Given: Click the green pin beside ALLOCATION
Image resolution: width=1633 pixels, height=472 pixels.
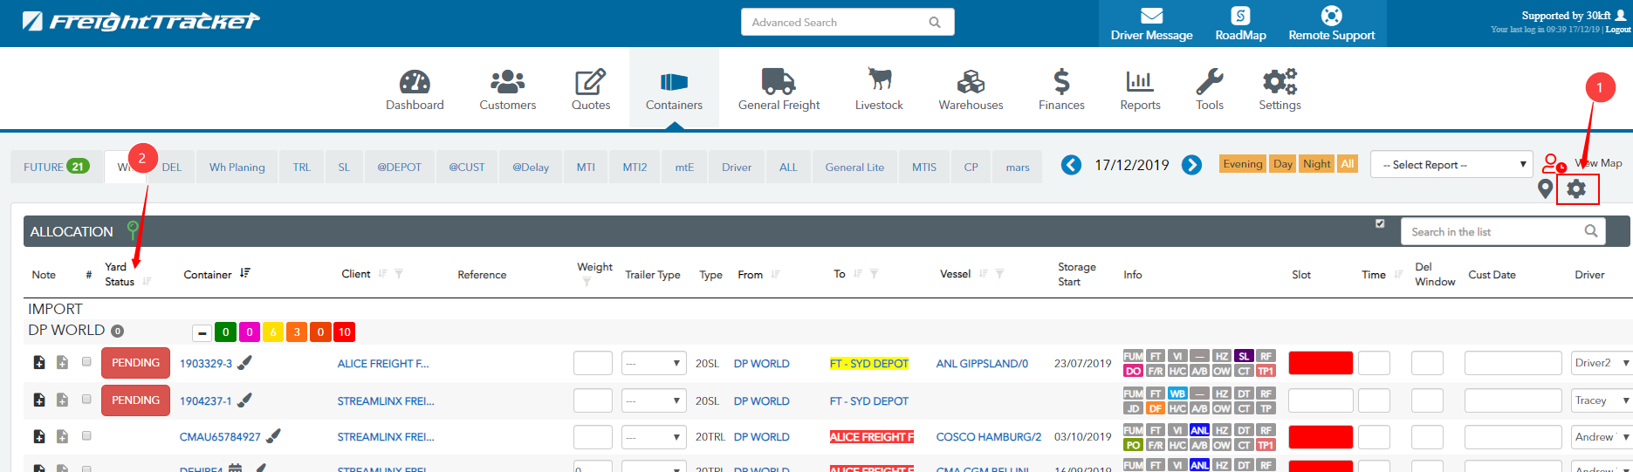Looking at the screenshot, I should point(133,230).
